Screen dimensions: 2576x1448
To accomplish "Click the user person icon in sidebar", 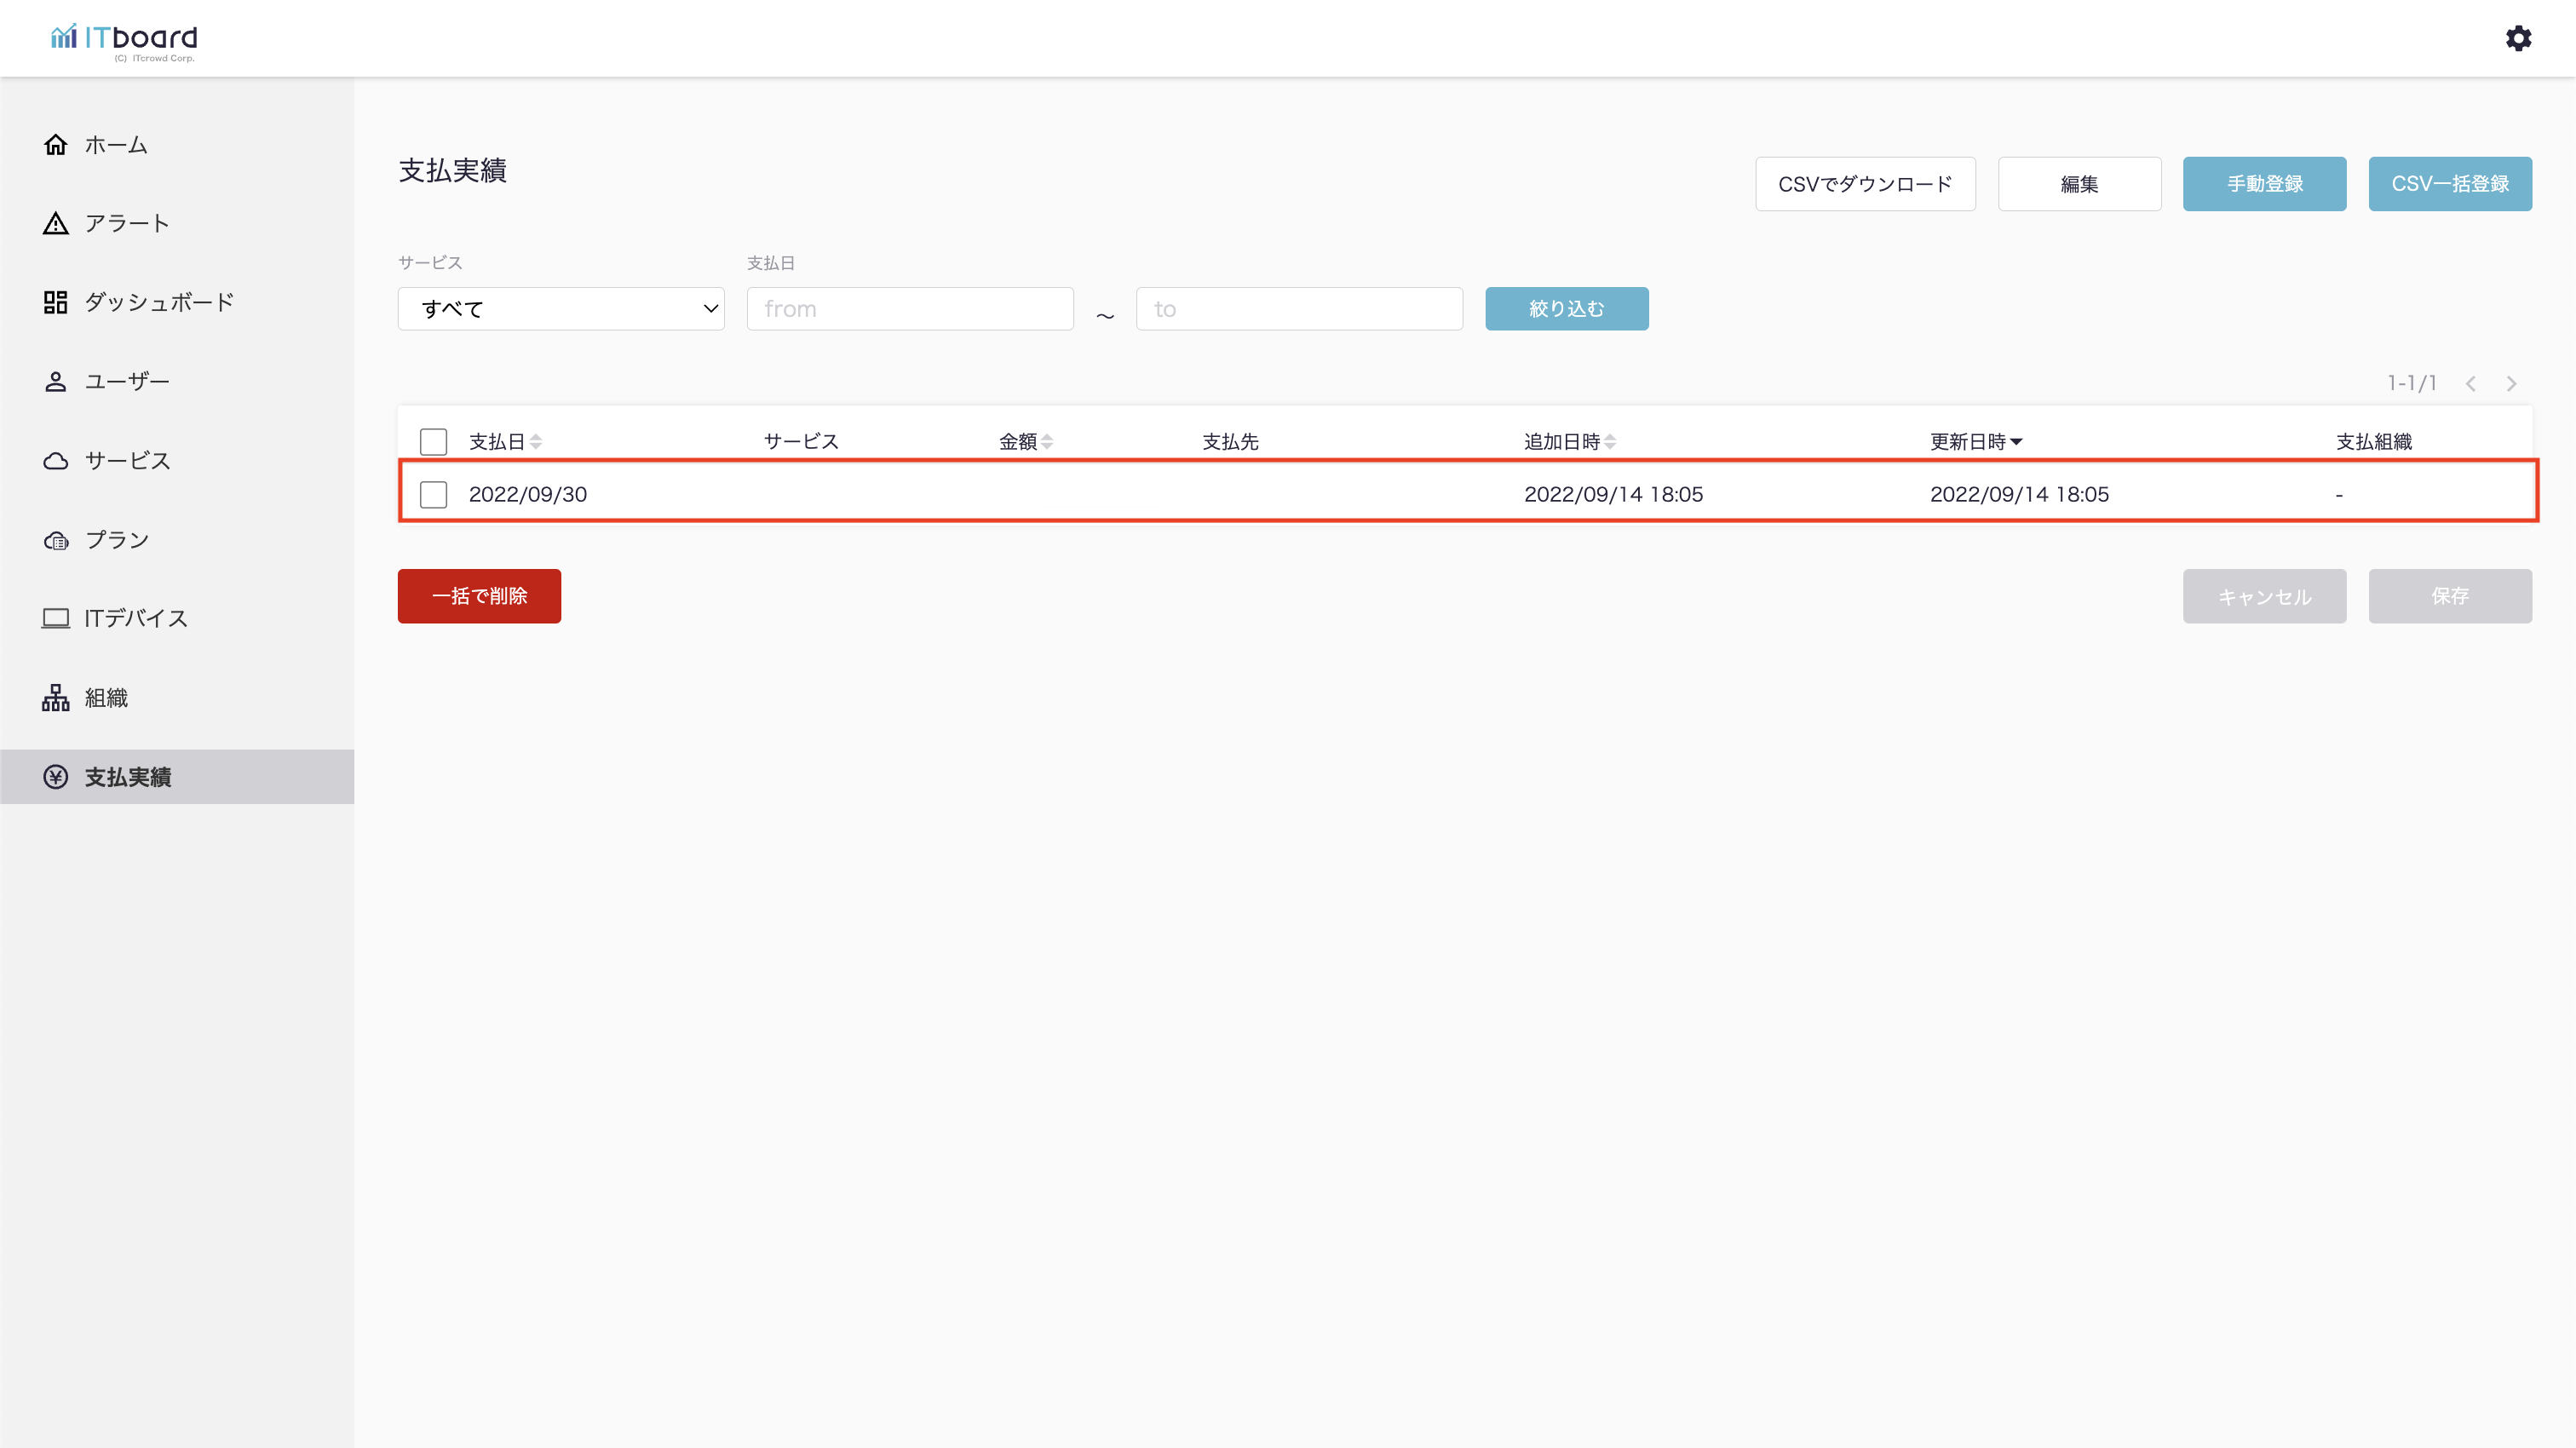I will (x=56, y=381).
